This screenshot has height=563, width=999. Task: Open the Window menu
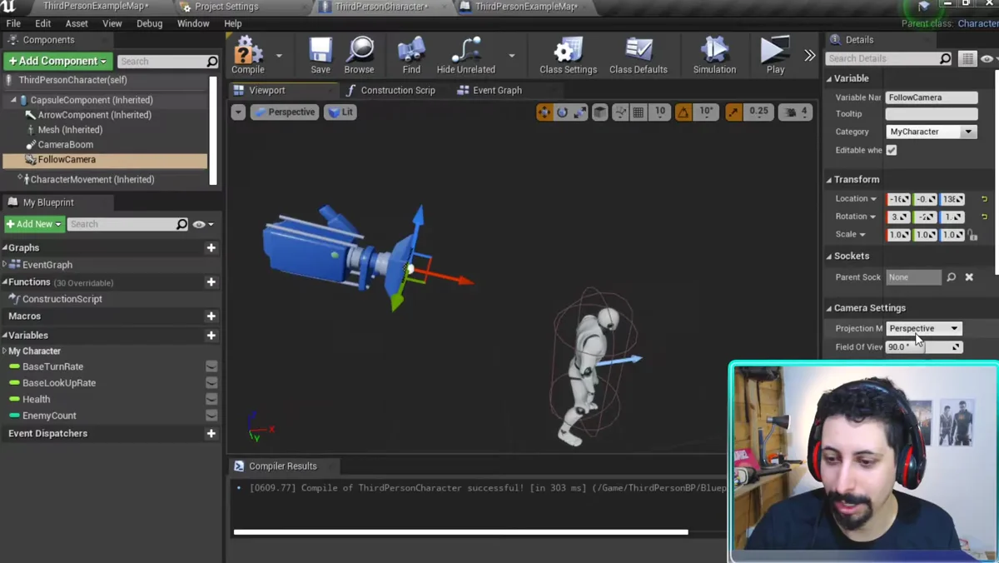(x=193, y=23)
